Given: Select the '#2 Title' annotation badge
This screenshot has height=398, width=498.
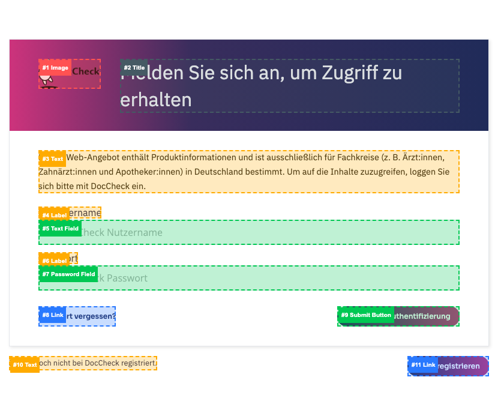Looking at the screenshot, I should click(134, 68).
